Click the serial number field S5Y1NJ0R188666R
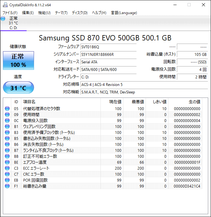This screenshot has width=211, height=217. coord(108,54)
